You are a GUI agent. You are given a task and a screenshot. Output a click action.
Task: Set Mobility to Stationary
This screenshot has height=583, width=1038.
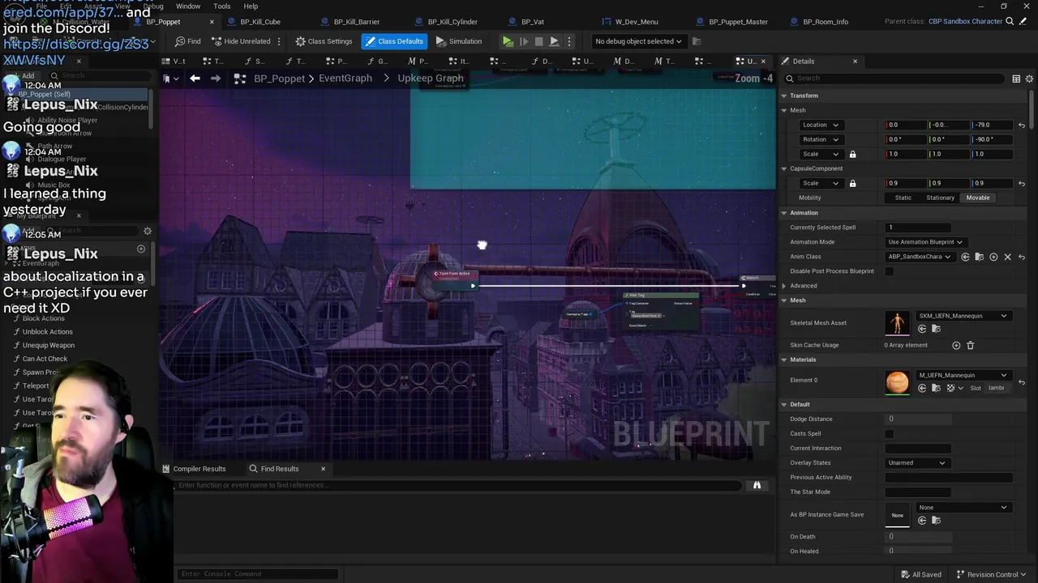pos(940,198)
